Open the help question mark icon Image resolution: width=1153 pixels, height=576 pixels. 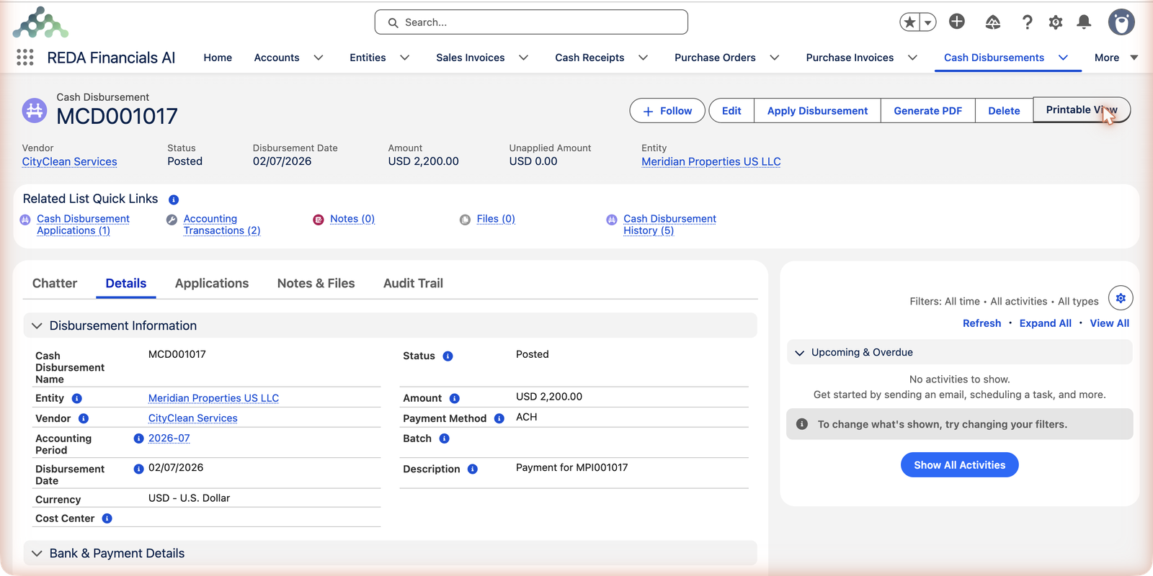pyautogui.click(x=1027, y=22)
